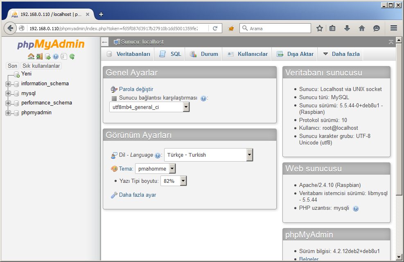Open the Dışa Aktar tab

(x=295, y=54)
